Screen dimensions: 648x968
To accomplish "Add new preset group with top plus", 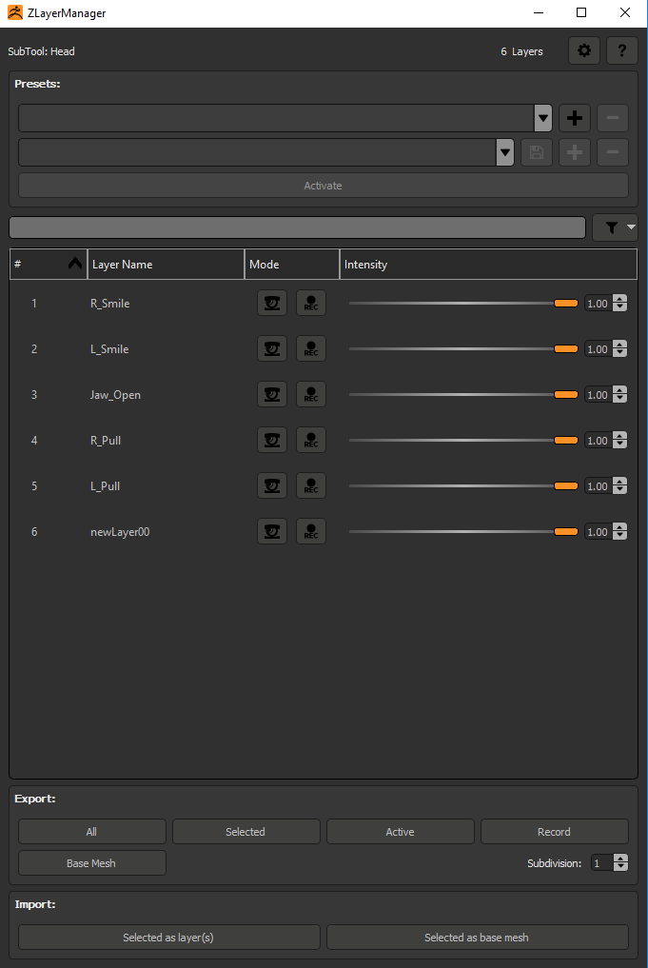I will pyautogui.click(x=575, y=118).
